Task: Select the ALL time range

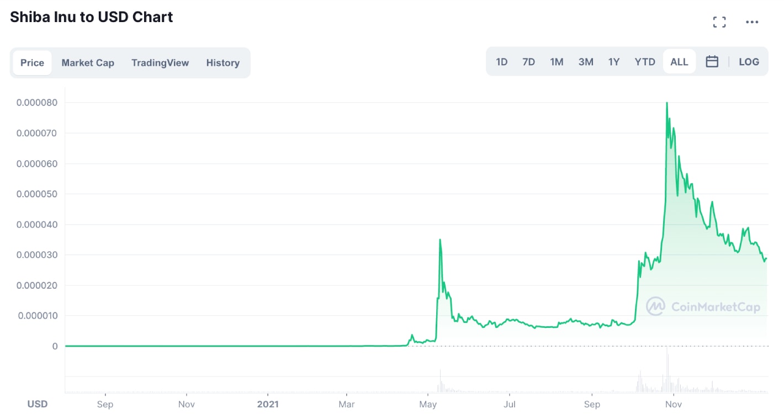Action: point(679,62)
